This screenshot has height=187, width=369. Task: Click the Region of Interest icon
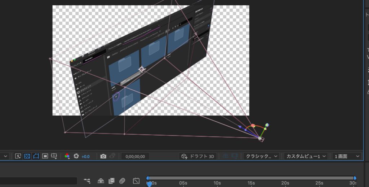click(45, 156)
